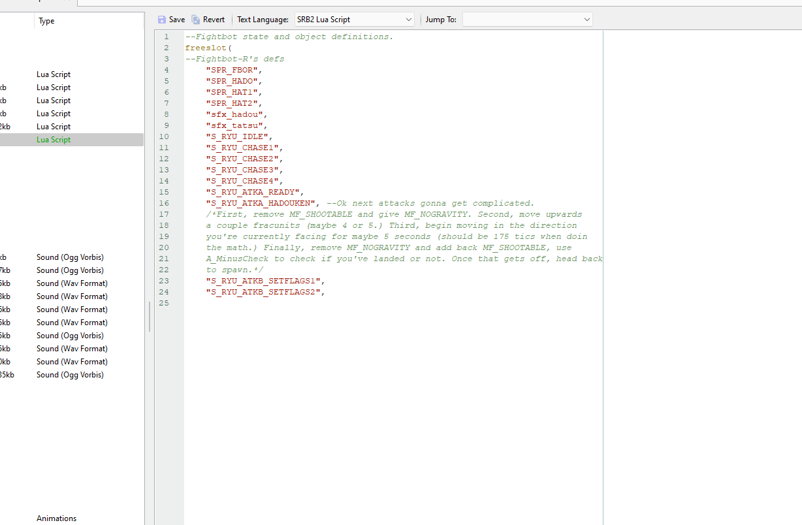Click the "S_RYU_CHASE4" string
Screen dimensions: 802x525
point(242,181)
